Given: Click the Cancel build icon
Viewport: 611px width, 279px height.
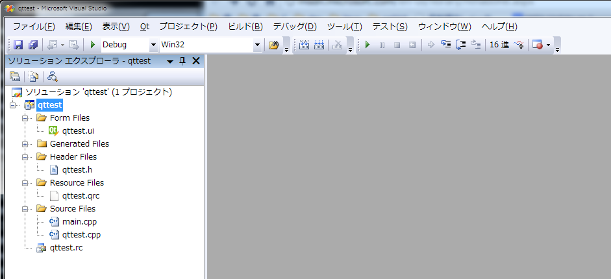Looking at the screenshot, I should (x=338, y=45).
